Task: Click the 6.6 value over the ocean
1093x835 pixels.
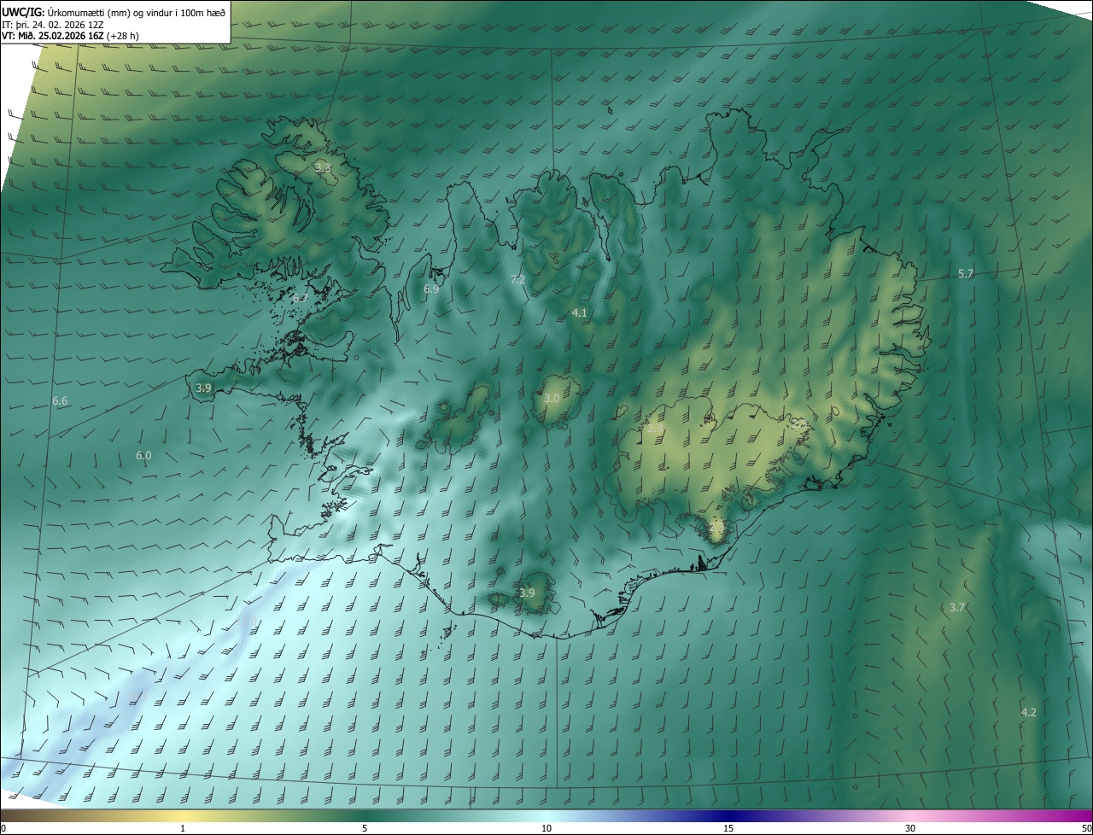Action: 60,401
